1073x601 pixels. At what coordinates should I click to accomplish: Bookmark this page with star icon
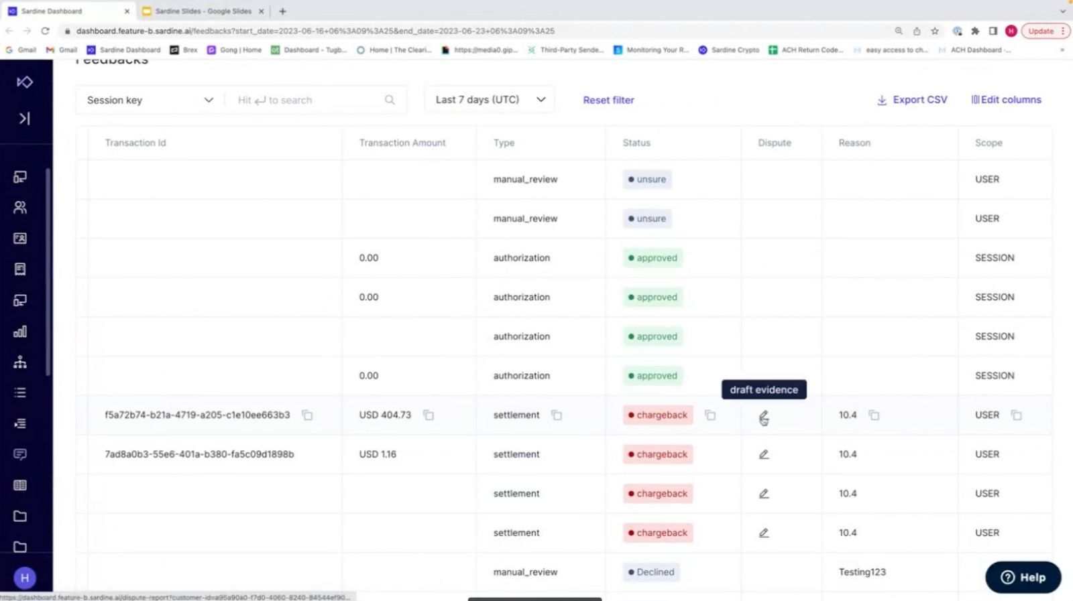pyautogui.click(x=935, y=31)
